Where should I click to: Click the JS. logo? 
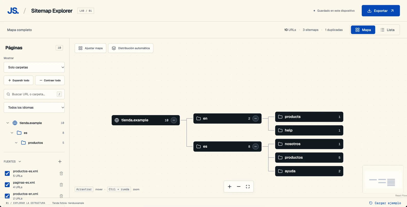click(13, 11)
